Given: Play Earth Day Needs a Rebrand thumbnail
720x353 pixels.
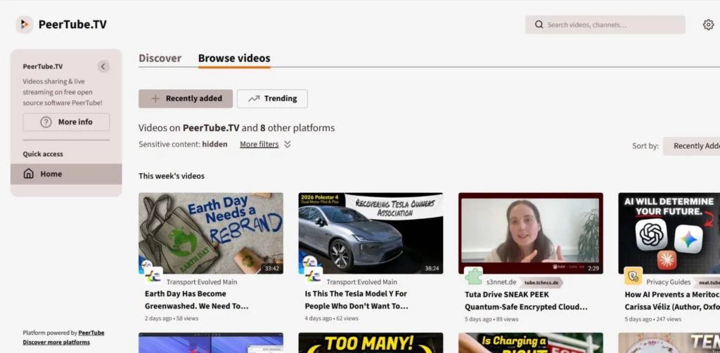Looking at the screenshot, I should coord(211,234).
